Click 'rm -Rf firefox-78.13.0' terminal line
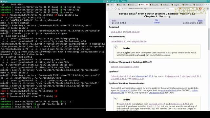Image resolution: width=210 pixels, height=118 pixels. [52, 104]
